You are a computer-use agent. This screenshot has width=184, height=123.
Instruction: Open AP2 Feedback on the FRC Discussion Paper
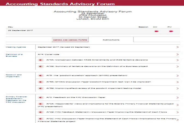tap(76, 97)
